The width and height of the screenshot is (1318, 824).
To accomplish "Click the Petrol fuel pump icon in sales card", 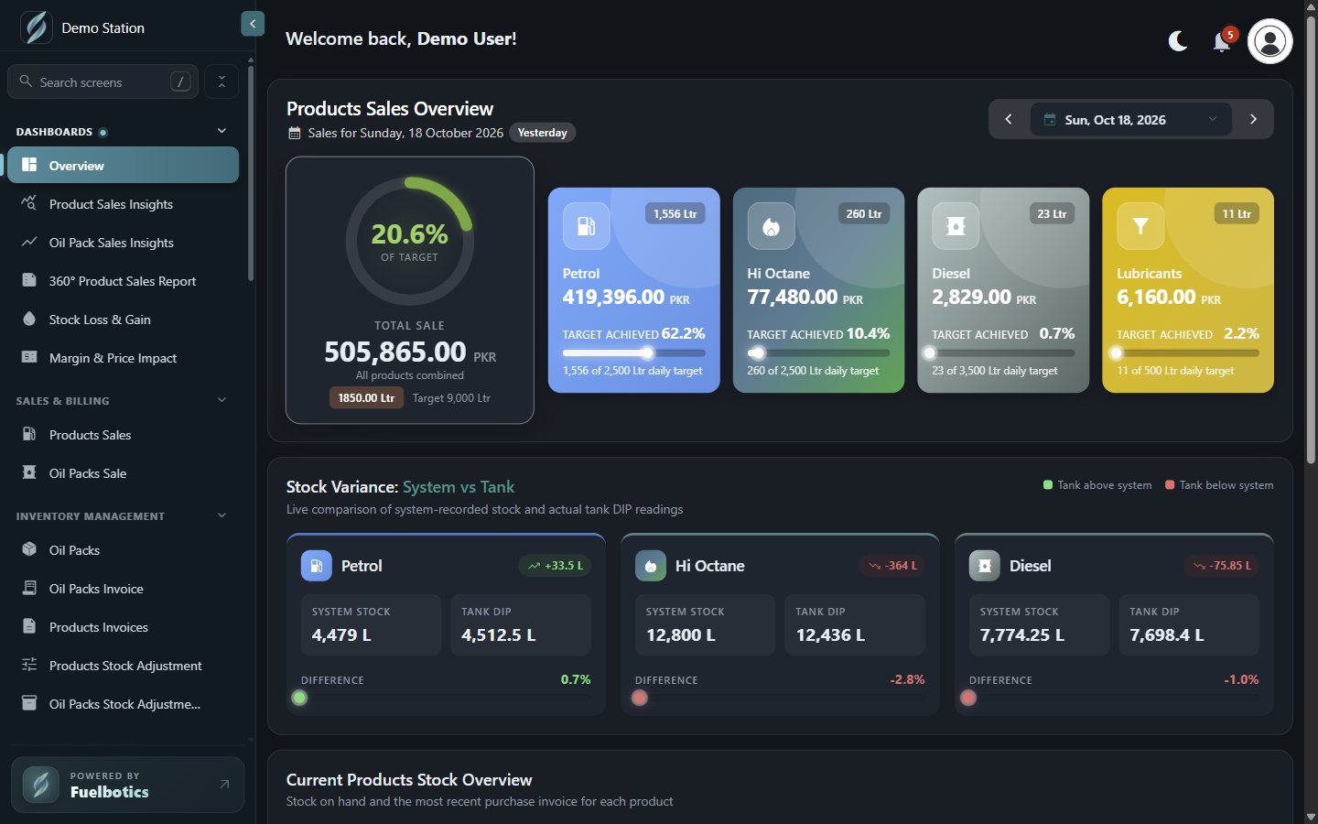I will pyautogui.click(x=586, y=226).
